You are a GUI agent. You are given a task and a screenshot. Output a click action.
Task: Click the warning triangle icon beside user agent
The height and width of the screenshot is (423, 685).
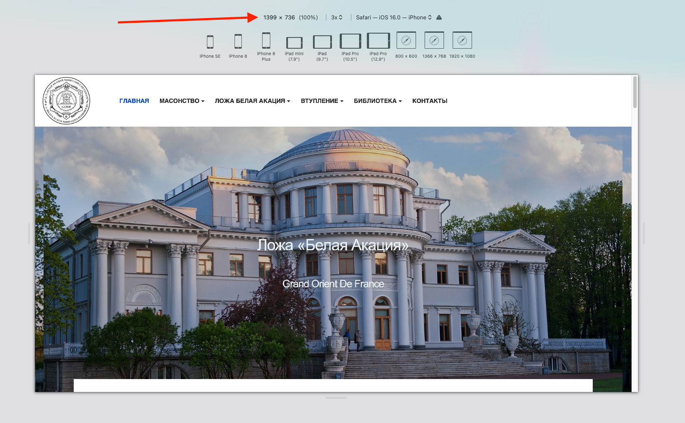[439, 17]
